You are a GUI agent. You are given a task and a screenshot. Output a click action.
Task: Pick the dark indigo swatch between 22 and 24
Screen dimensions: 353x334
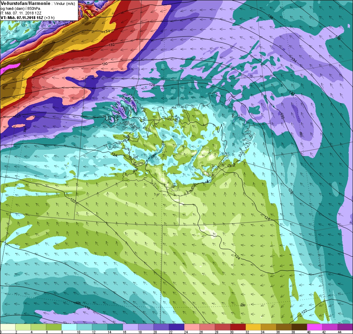click(176, 327)
